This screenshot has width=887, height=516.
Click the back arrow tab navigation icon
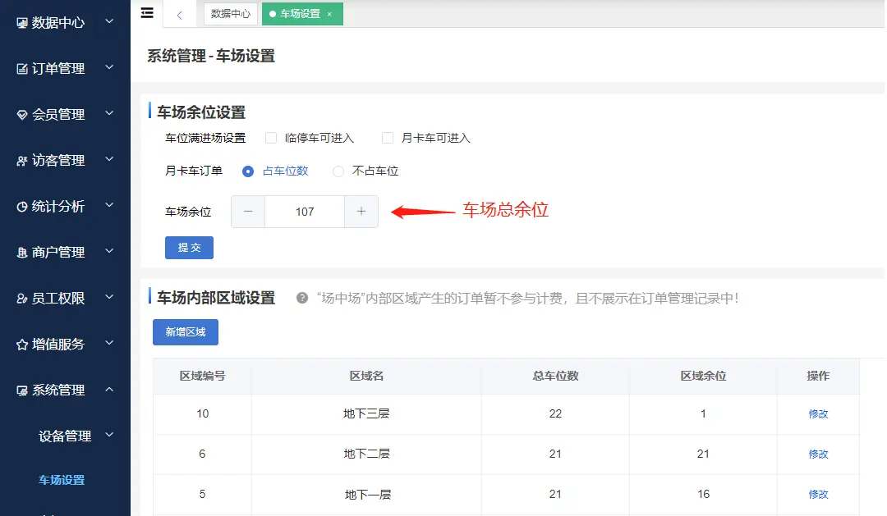tap(179, 15)
